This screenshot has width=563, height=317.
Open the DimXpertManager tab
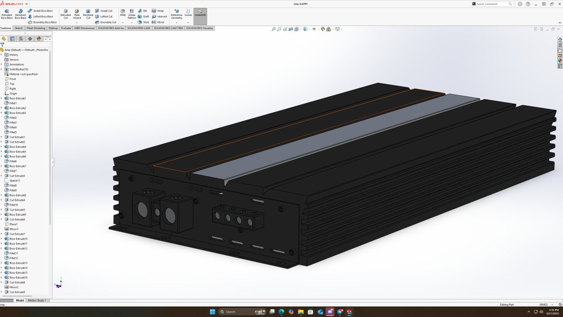tap(30, 39)
